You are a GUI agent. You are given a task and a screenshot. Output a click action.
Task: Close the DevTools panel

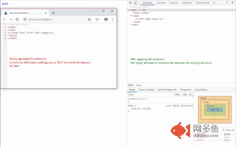[x=233, y=3]
